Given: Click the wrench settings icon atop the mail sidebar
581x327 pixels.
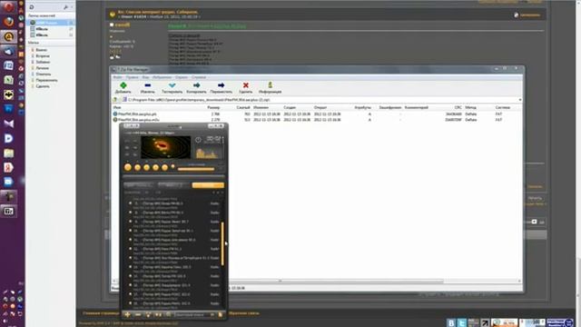Looking at the screenshot, I should pyautogui.click(x=65, y=7).
